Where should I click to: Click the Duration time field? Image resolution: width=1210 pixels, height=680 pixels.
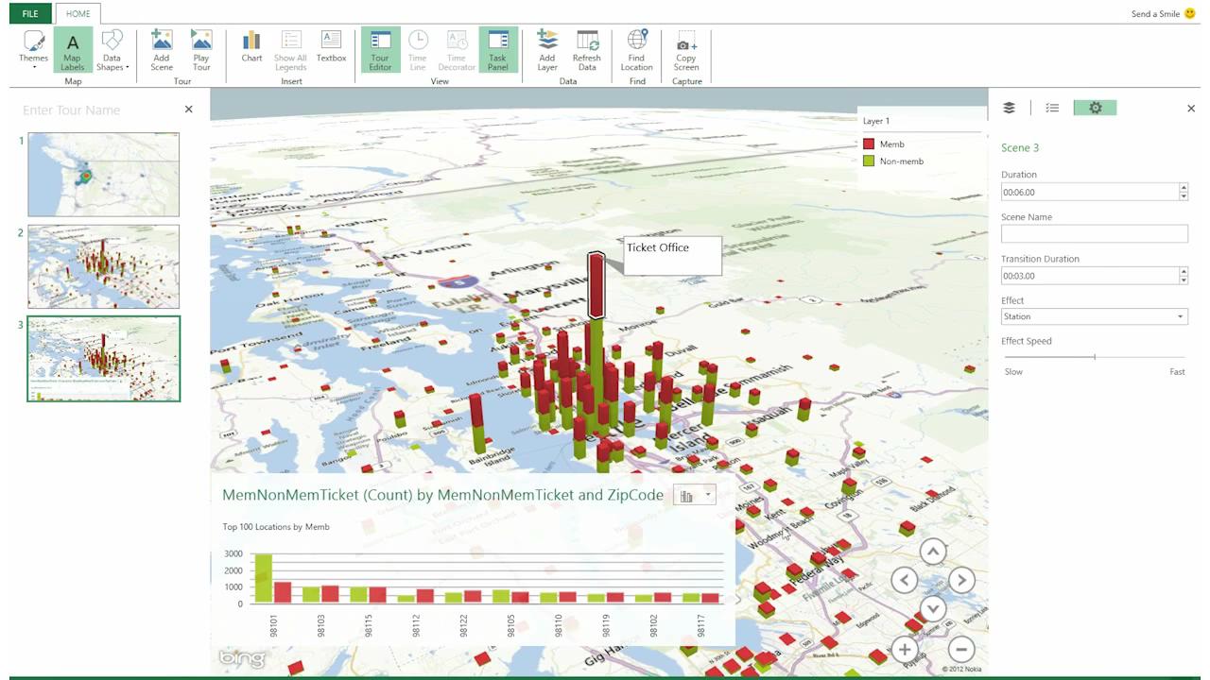1089,192
